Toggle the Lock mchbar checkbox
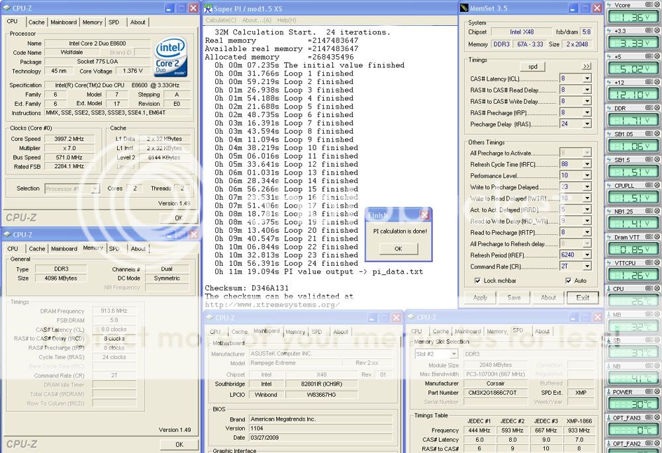 (477, 280)
